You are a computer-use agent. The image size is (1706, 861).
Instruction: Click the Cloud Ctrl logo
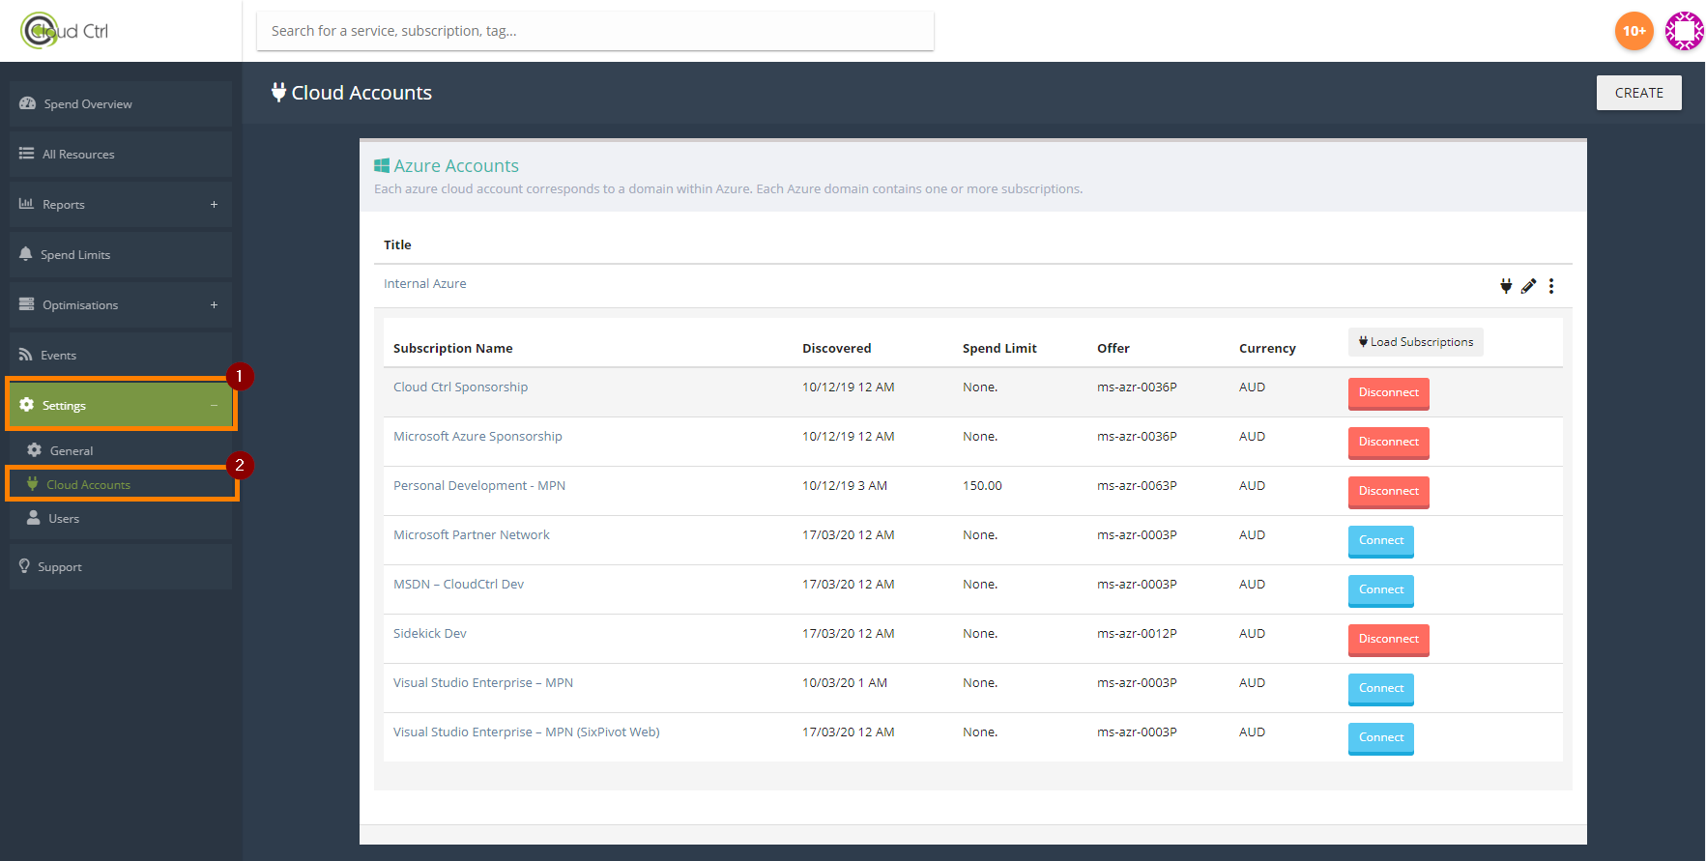[66, 31]
